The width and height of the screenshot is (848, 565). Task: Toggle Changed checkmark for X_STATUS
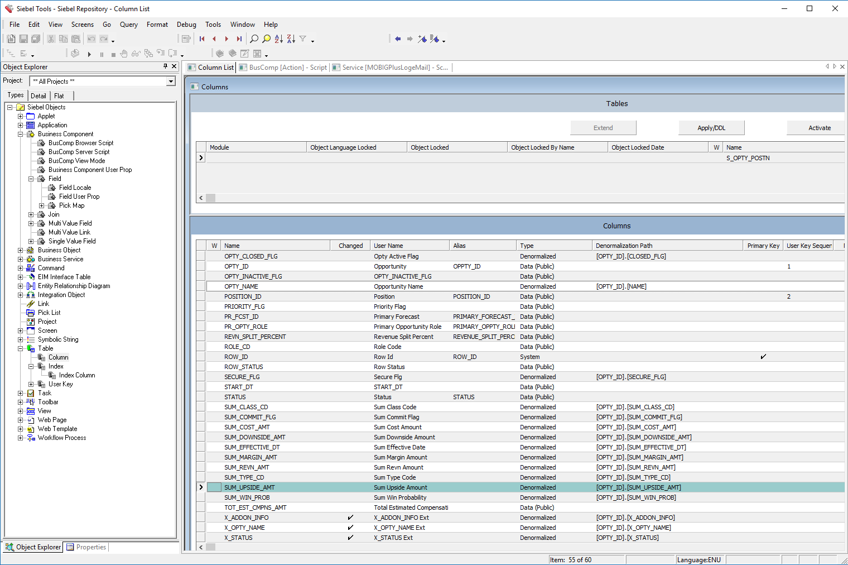pos(350,538)
